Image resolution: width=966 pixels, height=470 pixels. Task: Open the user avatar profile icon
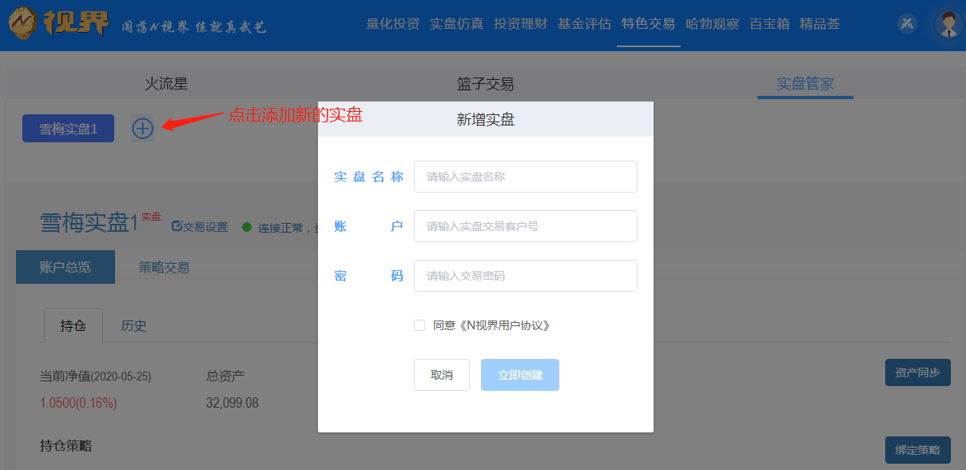[x=948, y=24]
